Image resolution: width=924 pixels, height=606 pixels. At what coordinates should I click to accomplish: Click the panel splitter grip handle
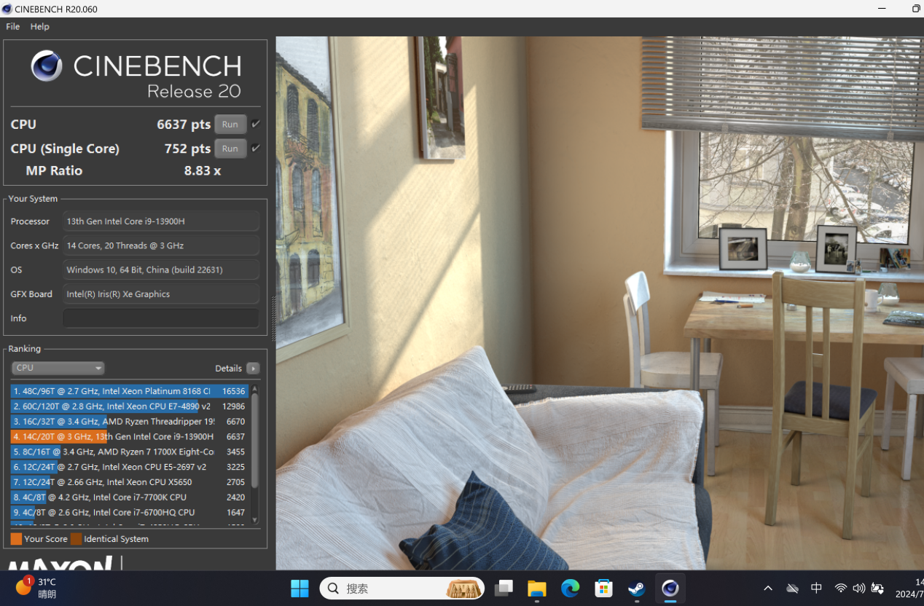click(274, 319)
